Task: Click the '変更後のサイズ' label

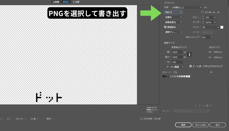Action: click(180, 47)
